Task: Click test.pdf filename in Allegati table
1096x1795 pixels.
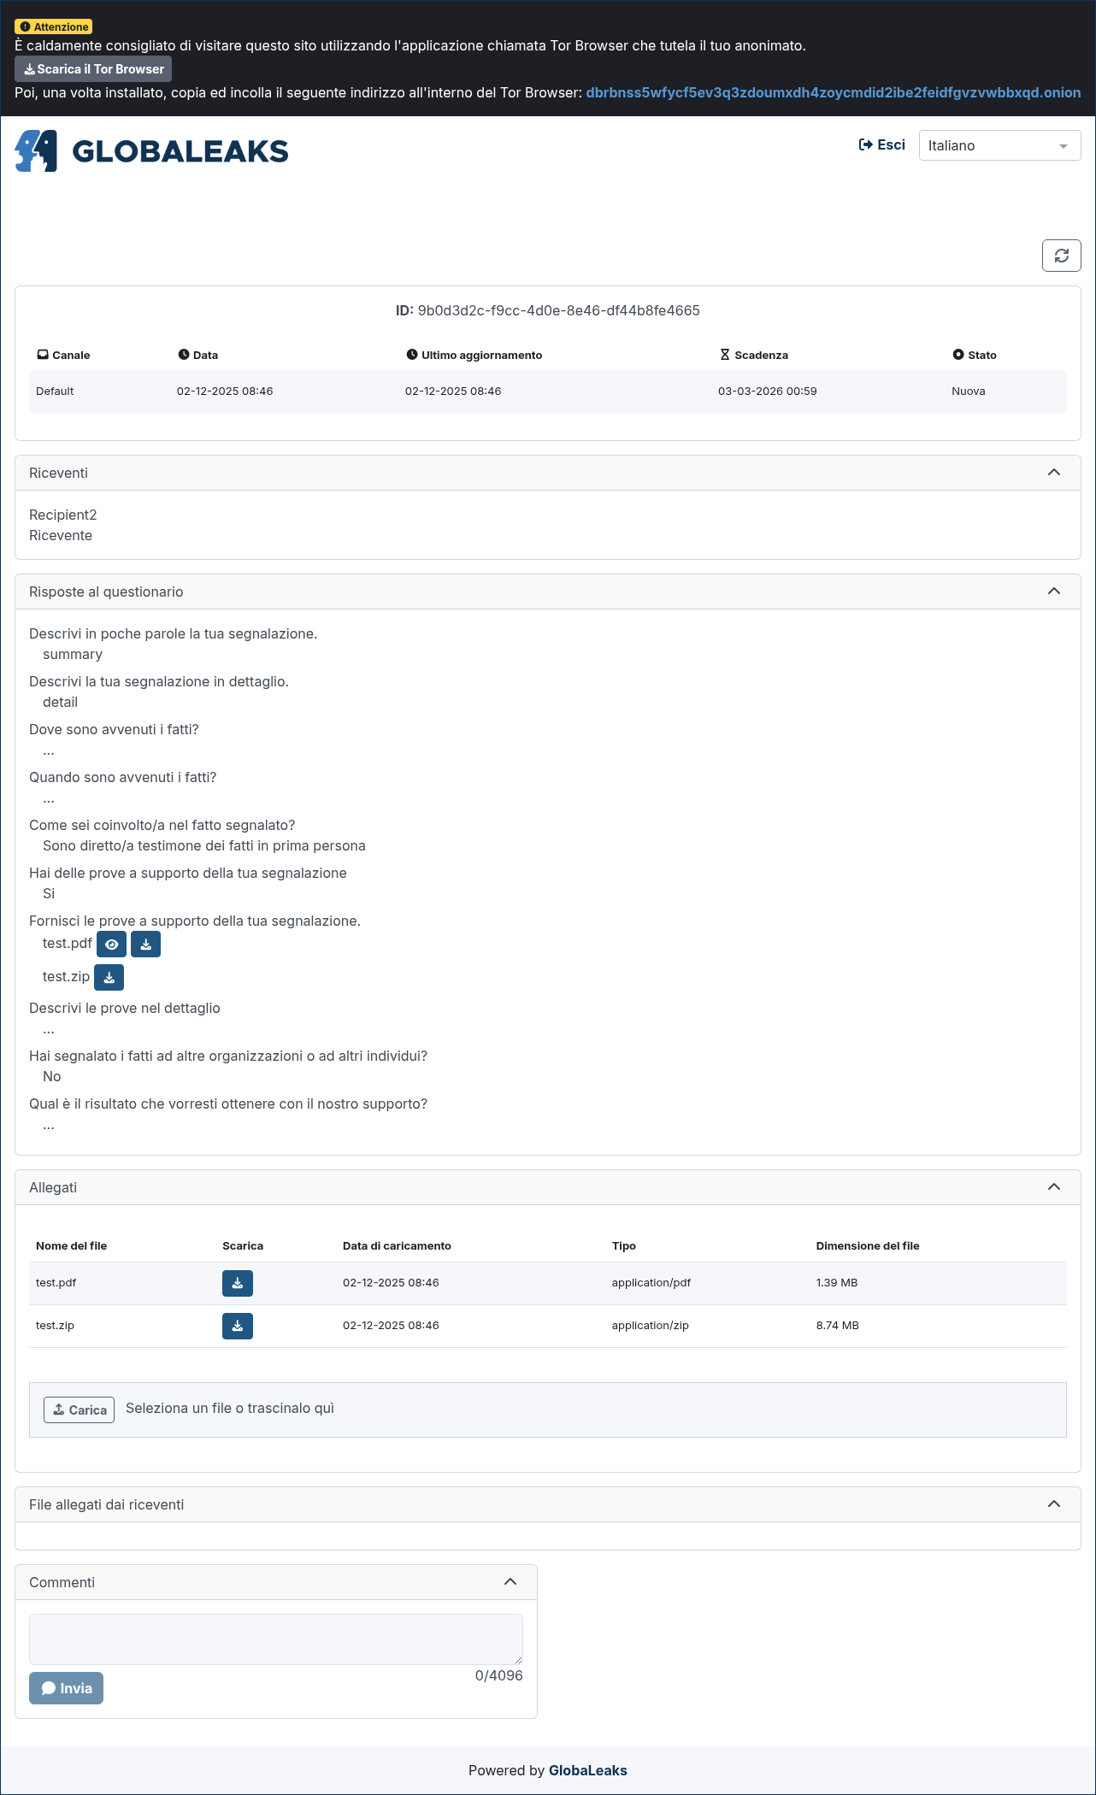Action: [56, 1282]
